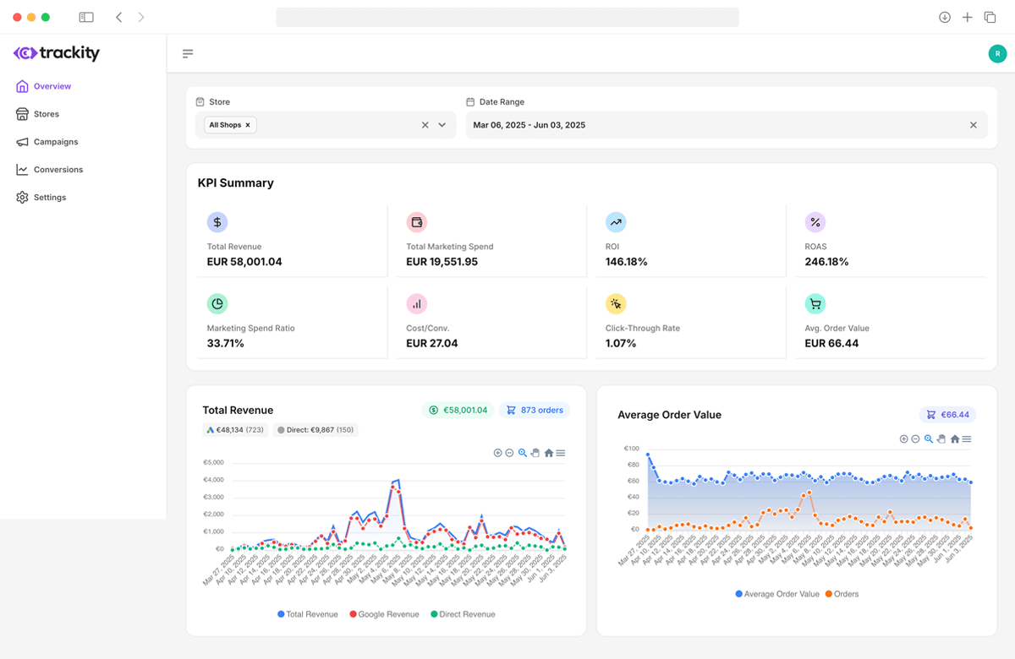Click the EUR 58,001.04 value
The height and width of the screenshot is (659, 1015).
(x=244, y=262)
